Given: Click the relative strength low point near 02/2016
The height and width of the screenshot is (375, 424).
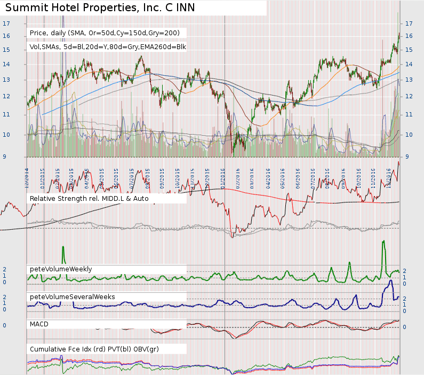Looking at the screenshot, I should (233, 236).
